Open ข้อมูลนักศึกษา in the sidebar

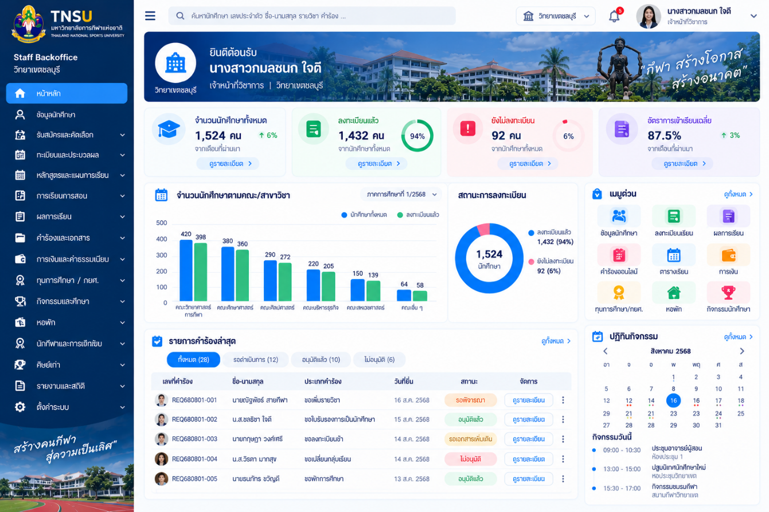[x=67, y=115]
